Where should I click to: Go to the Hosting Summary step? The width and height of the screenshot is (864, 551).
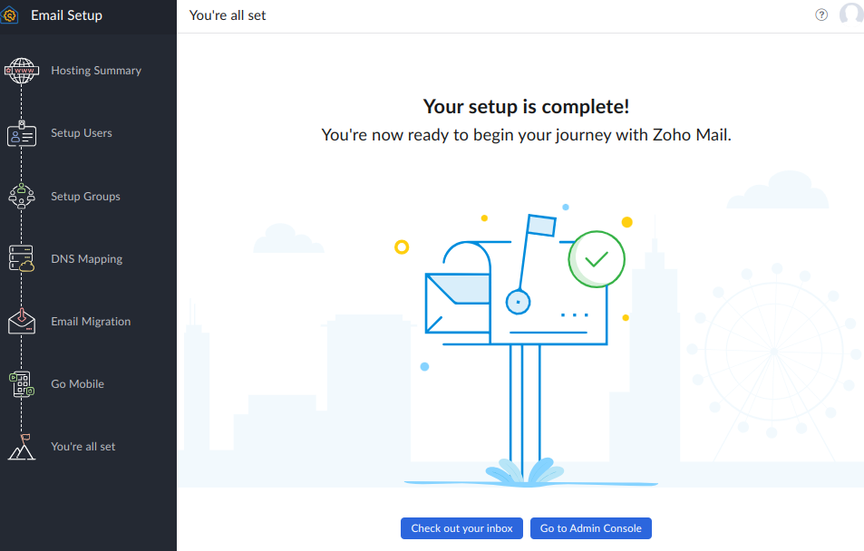[x=96, y=71]
